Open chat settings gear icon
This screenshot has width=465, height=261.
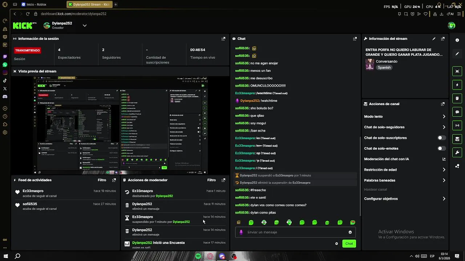click(x=336, y=244)
